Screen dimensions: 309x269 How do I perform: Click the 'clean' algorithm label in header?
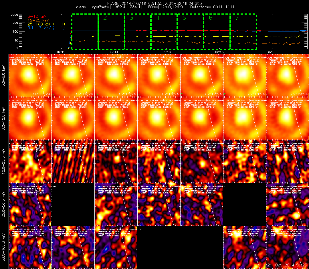click(81, 7)
